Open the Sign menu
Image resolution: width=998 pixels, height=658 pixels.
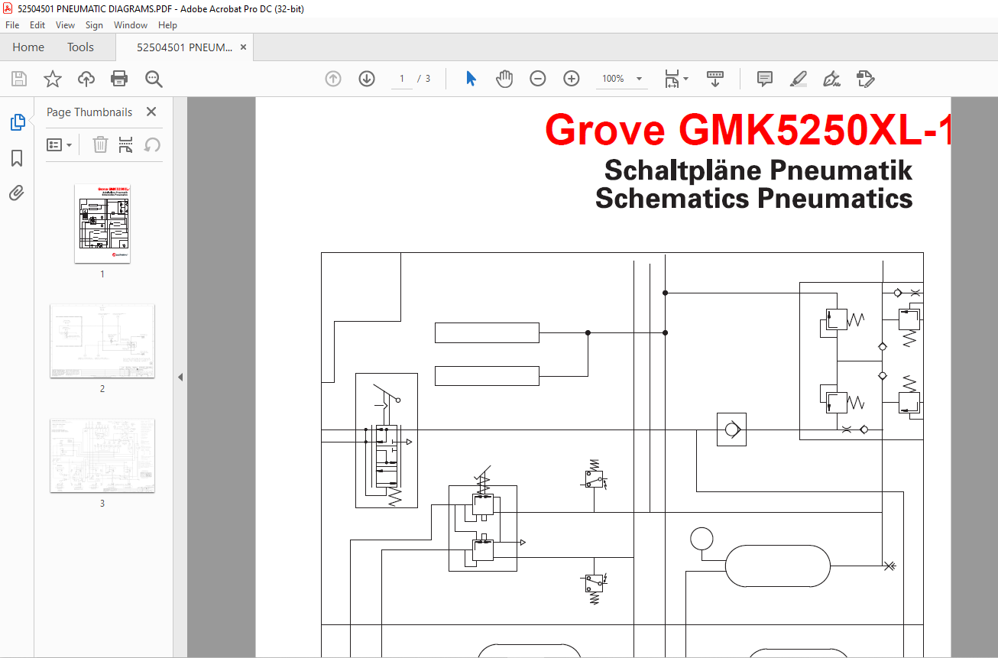(x=94, y=25)
